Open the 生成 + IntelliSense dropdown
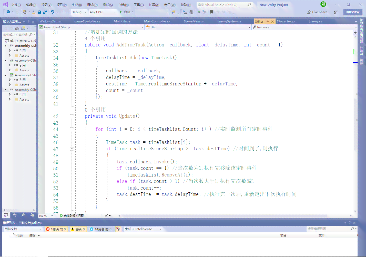 pyautogui.click(x=143, y=229)
